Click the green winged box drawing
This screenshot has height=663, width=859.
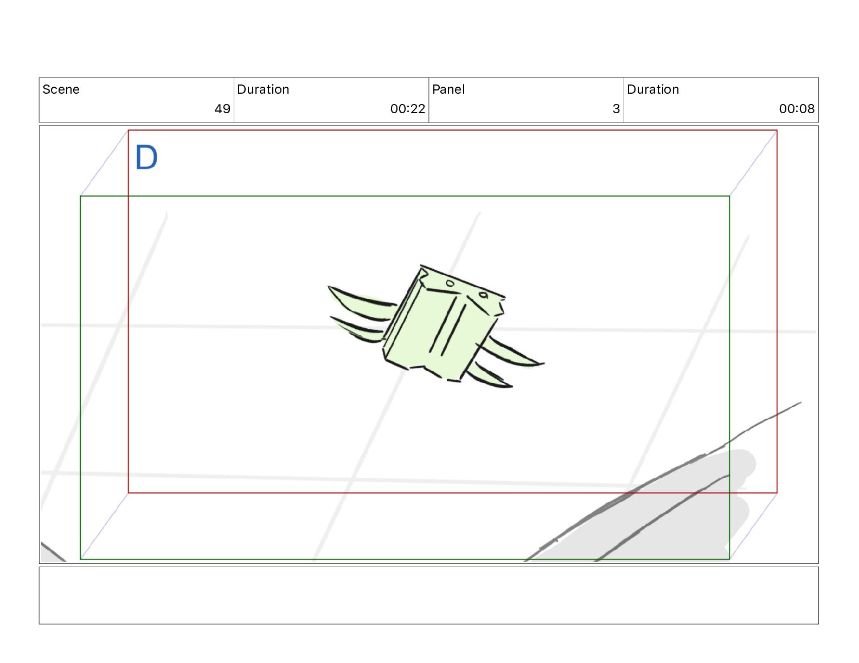(x=435, y=326)
